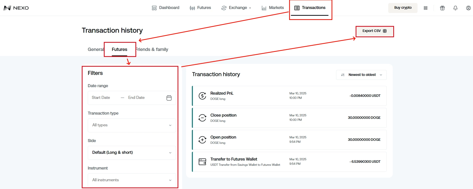Click the Filters heading
This screenshot has height=189, width=473.
click(95, 73)
